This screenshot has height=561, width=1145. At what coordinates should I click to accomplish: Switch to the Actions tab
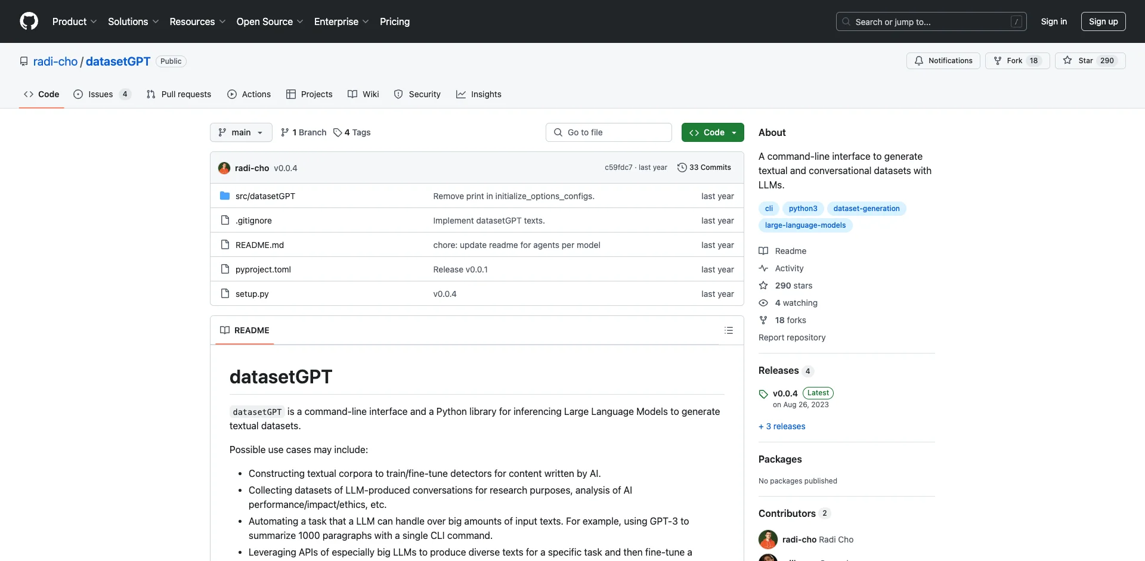point(249,94)
